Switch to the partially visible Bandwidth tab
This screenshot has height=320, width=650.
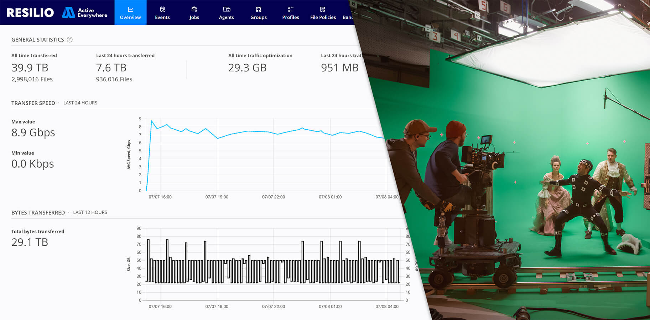[x=347, y=17]
